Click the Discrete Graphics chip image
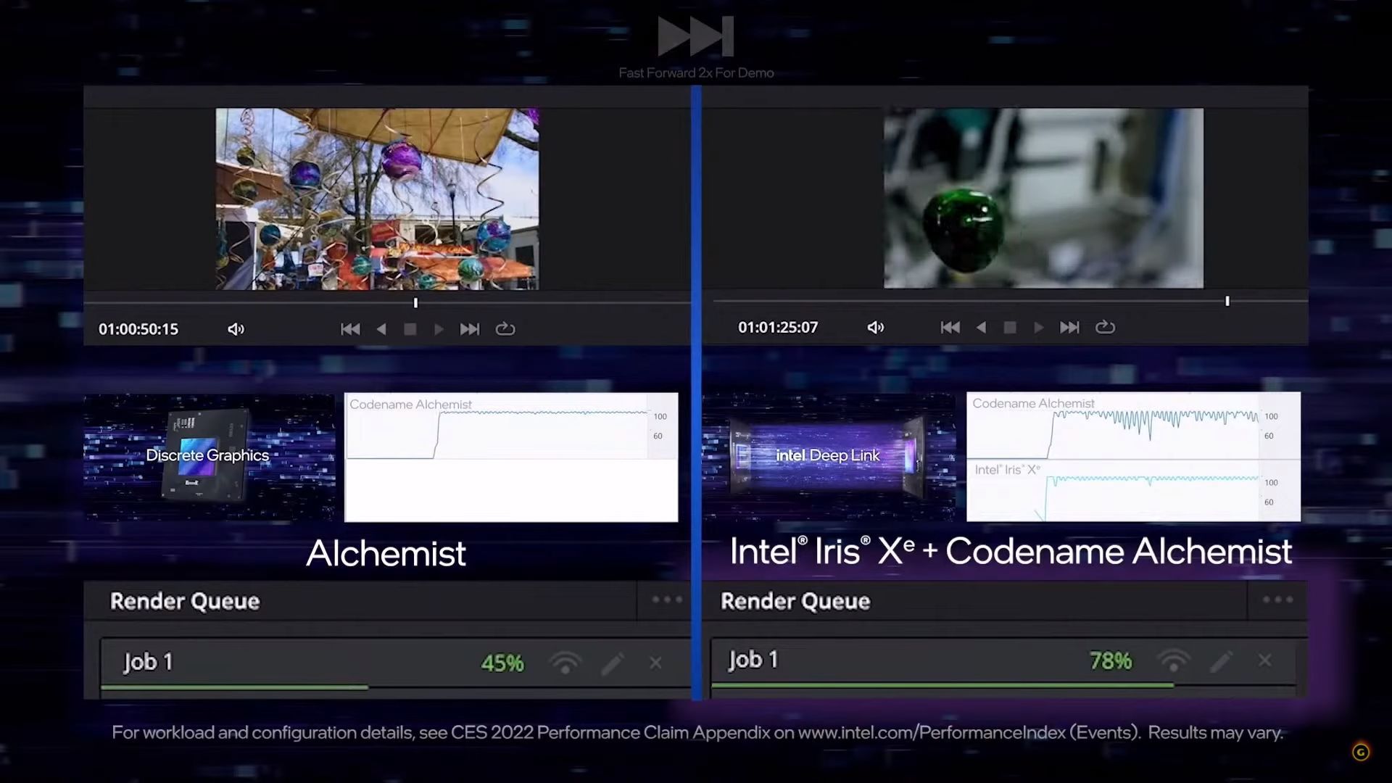Image resolution: width=1392 pixels, height=783 pixels. click(210, 457)
